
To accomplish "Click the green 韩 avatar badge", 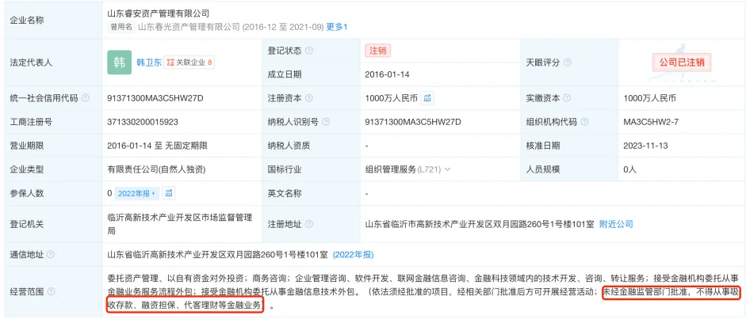I will [119, 62].
